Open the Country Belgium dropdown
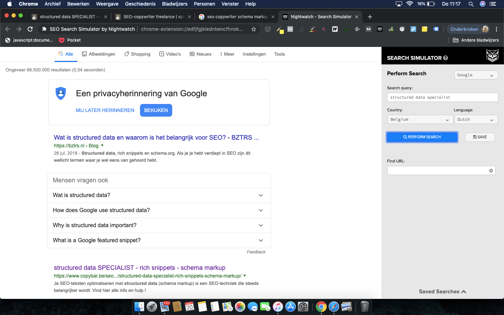Viewport: 504px width, 315px height. [420, 119]
